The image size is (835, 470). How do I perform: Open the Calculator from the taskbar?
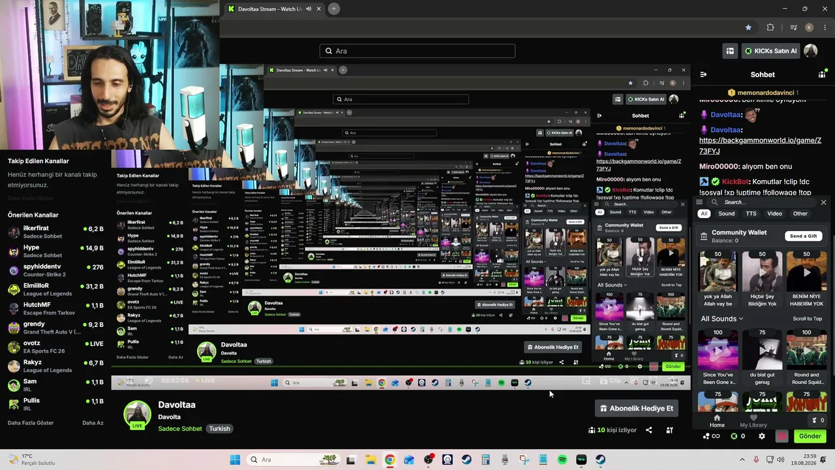point(485,460)
